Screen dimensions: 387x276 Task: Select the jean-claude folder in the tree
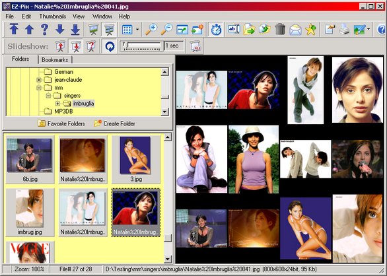tap(68, 80)
